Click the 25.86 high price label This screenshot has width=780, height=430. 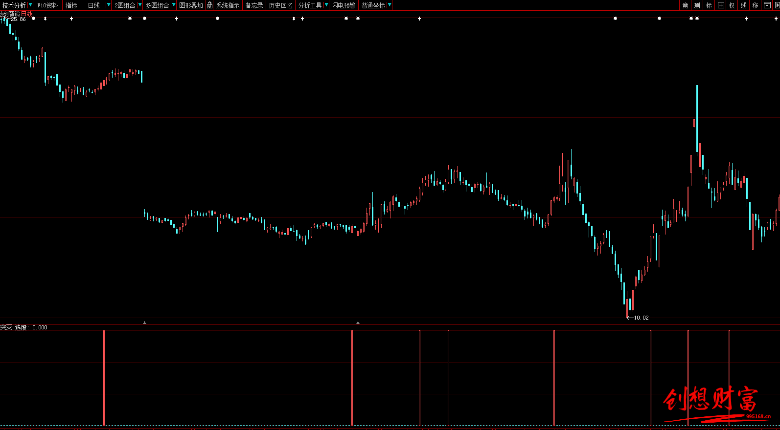coord(18,19)
